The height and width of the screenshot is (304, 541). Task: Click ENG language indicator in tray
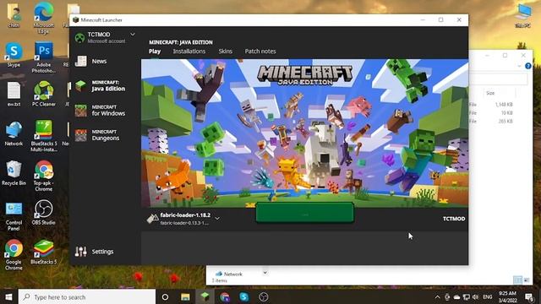[x=488, y=296]
